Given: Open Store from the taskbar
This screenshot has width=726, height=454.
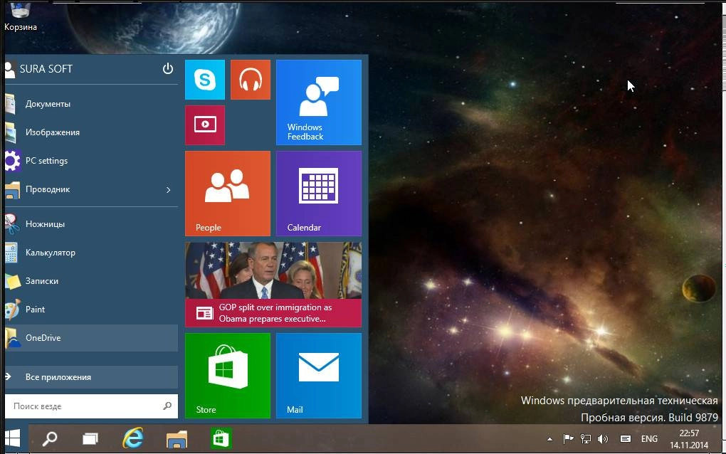Looking at the screenshot, I should [x=221, y=438].
